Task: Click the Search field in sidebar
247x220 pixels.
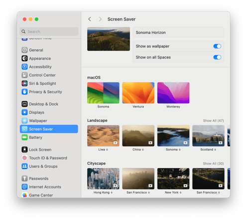Action: (49, 31)
